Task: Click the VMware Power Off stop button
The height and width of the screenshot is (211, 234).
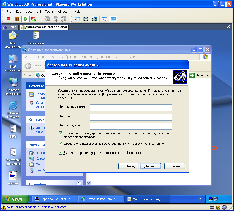Action: coord(9,19)
